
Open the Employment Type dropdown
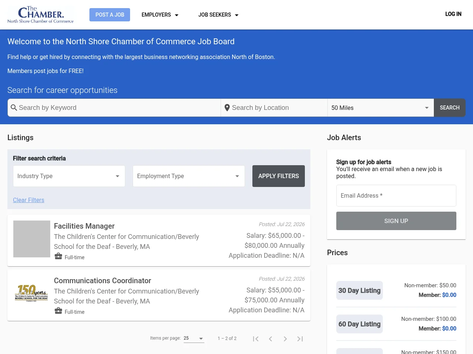point(189,176)
